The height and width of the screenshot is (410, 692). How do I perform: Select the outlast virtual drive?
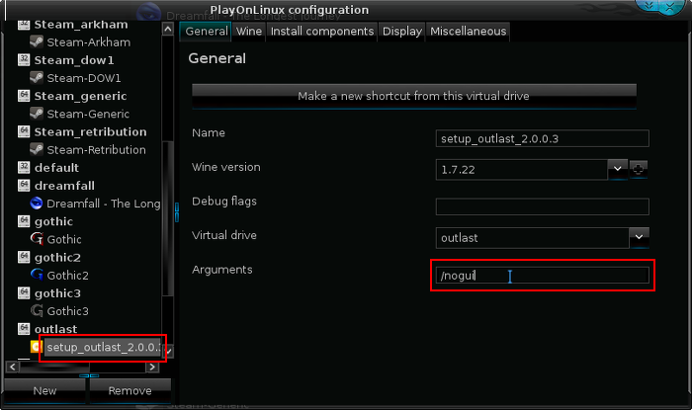(55, 329)
